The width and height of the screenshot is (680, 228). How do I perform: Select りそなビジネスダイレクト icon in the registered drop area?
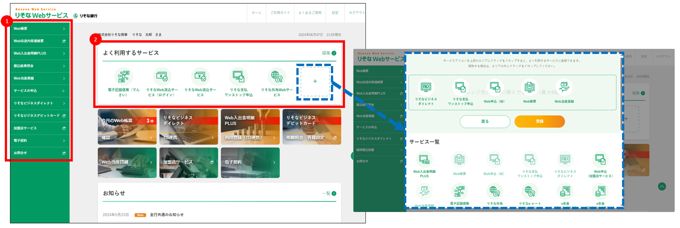pyautogui.click(x=426, y=87)
